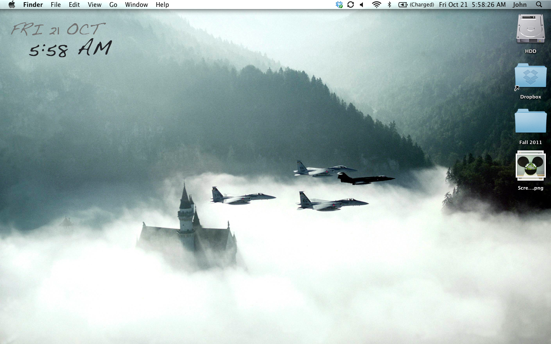Open the Help menu
Screen dimensions: 551x344
tap(162, 5)
